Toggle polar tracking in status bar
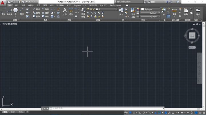This screenshot has height=115, width=206. pyautogui.click(x=143, y=112)
